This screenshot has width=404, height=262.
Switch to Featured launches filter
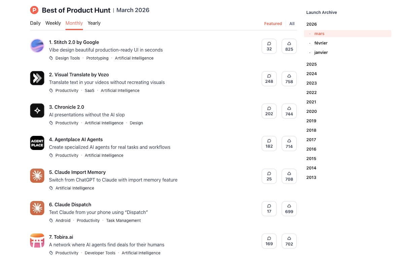coord(273,24)
